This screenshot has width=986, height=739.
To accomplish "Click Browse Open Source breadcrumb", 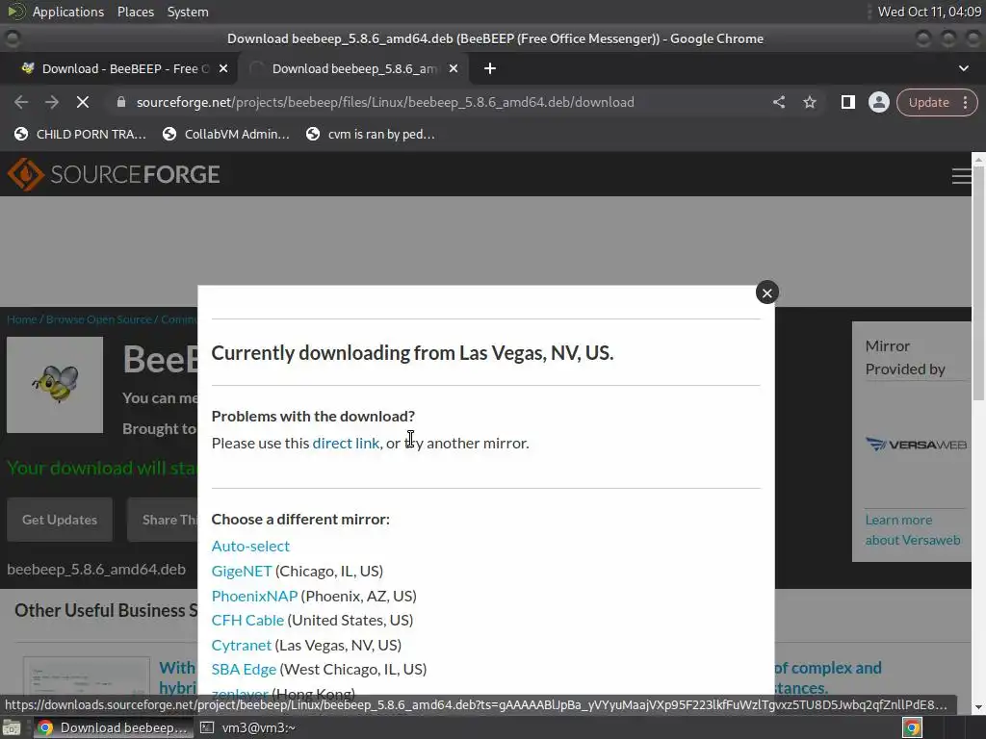I will (99, 319).
